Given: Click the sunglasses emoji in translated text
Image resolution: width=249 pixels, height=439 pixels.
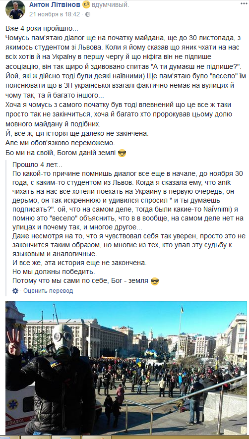Looking at the screenshot, I should (x=155, y=281).
